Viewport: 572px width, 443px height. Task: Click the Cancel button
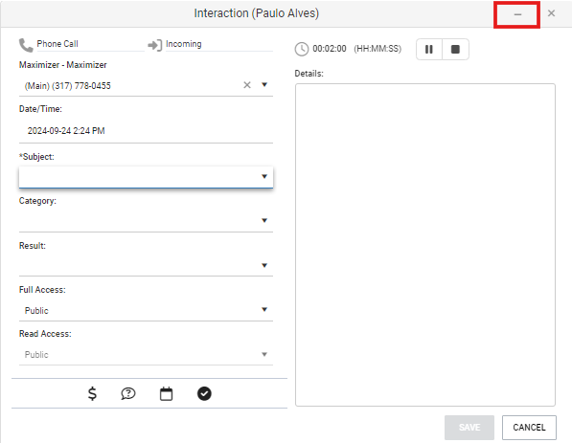tap(529, 428)
